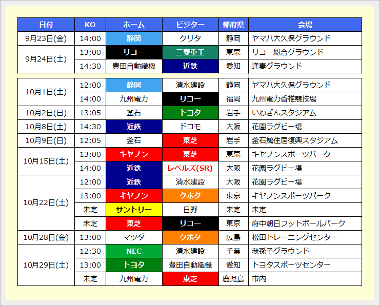The height and width of the screenshot is (306, 380).
Task: Select the KO column header
Action: coord(90,25)
